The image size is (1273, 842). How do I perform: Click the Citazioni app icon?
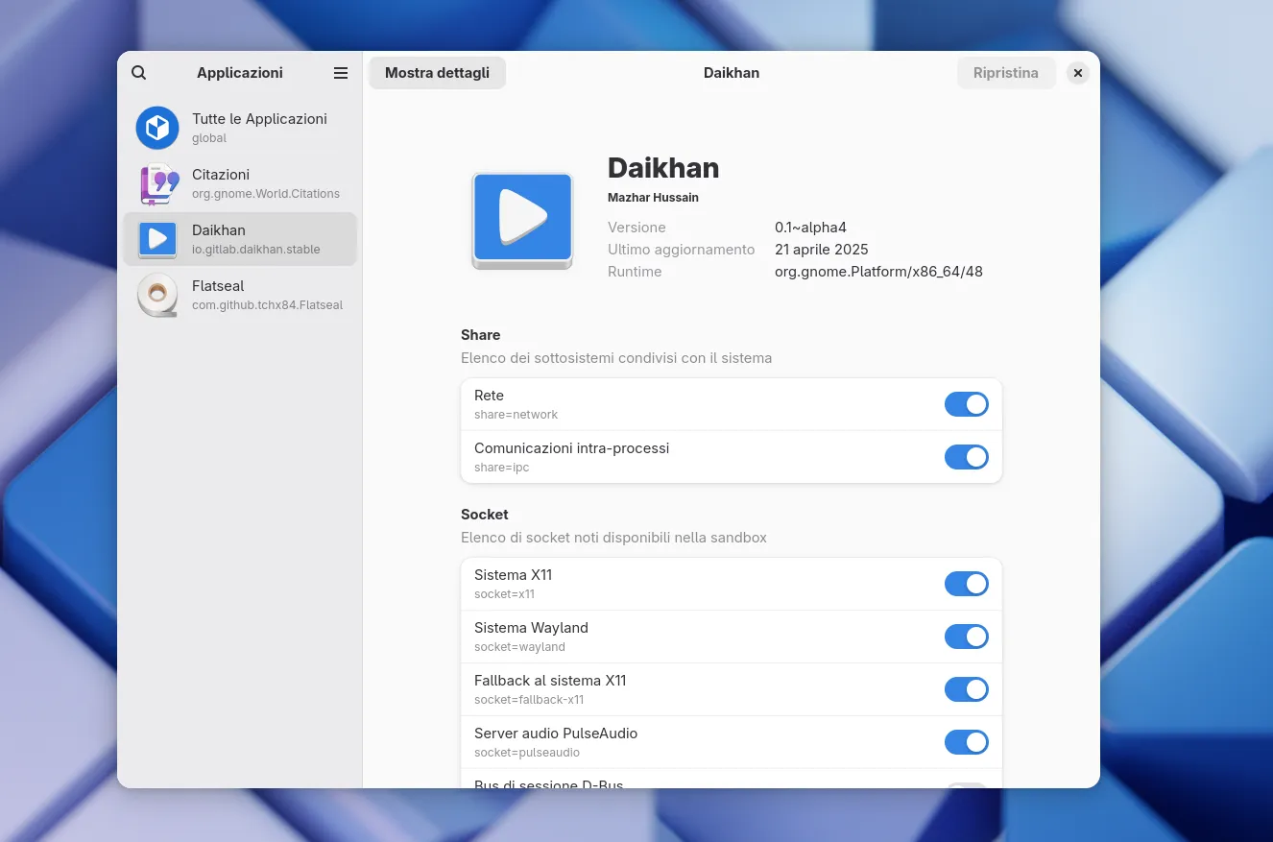158,183
